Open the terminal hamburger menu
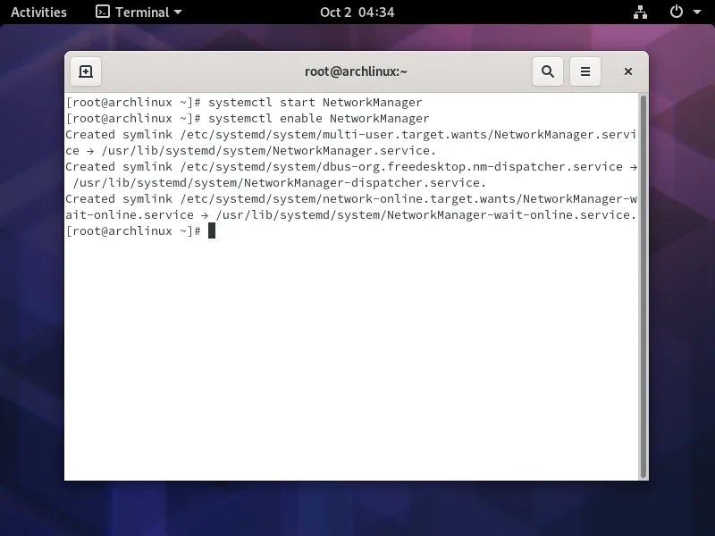Image resolution: width=715 pixels, height=536 pixels. 585,71
